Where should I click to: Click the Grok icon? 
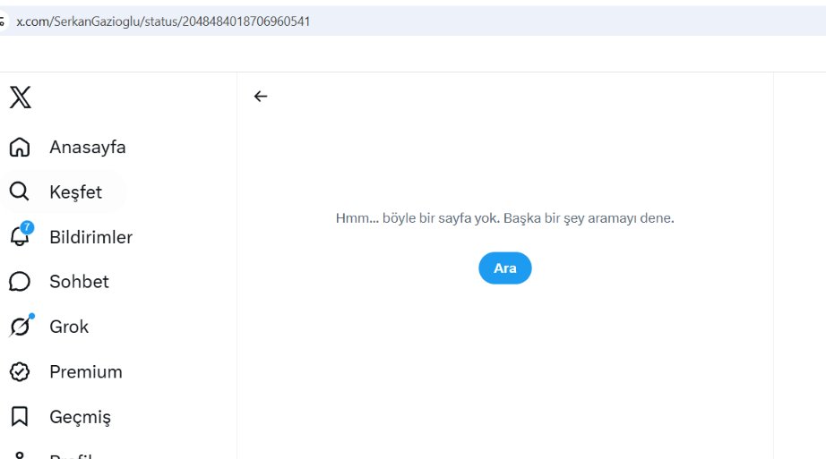(x=21, y=326)
